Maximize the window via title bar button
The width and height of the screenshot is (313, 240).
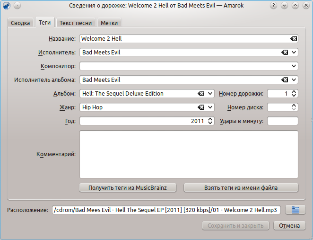pyautogui.click(x=295, y=6)
